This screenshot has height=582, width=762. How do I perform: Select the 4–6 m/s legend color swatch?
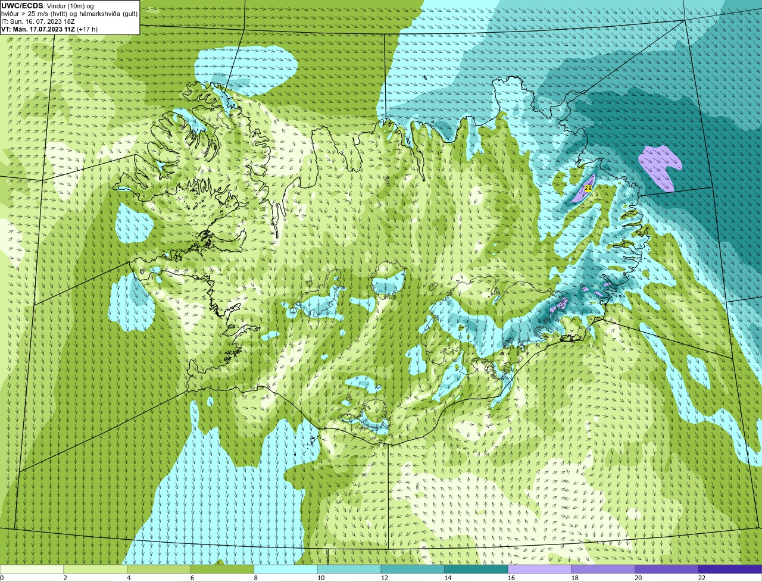click(158, 569)
